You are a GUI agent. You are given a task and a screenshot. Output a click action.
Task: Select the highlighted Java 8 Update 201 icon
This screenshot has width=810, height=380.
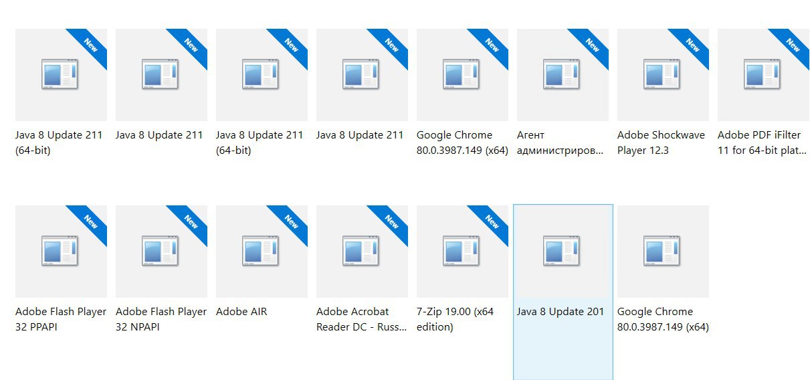563,252
